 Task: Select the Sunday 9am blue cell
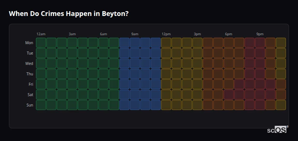click(x=135, y=105)
